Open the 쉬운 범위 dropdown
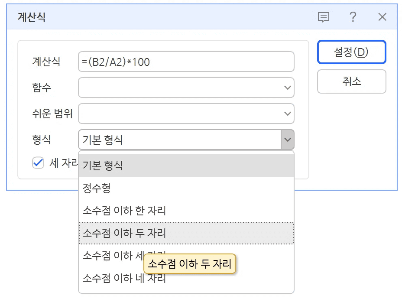The height and width of the screenshot is (299, 402). point(287,114)
